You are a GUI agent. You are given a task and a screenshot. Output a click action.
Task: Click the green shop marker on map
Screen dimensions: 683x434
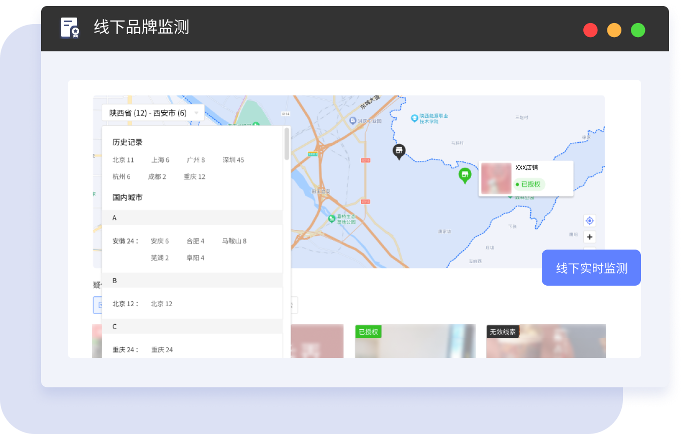[x=465, y=175]
